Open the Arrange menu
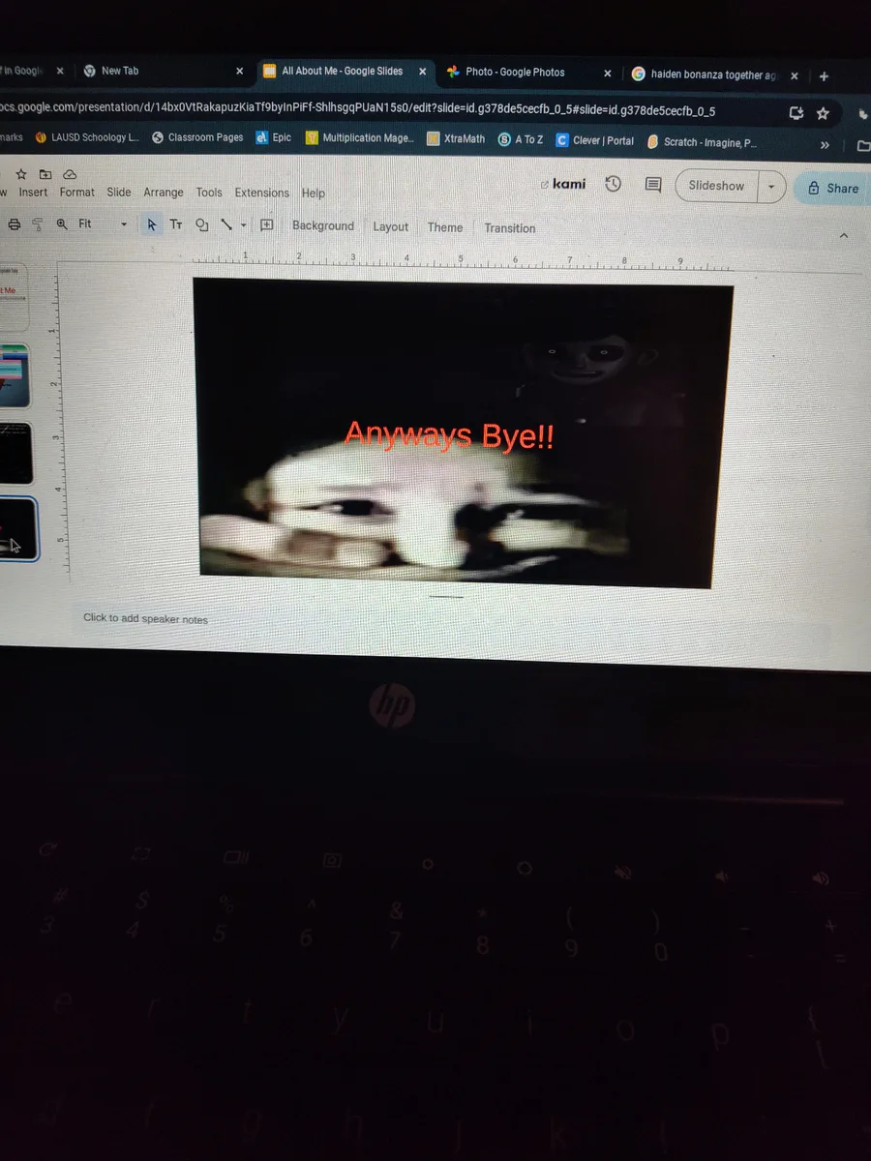Image resolution: width=871 pixels, height=1161 pixels. click(164, 193)
